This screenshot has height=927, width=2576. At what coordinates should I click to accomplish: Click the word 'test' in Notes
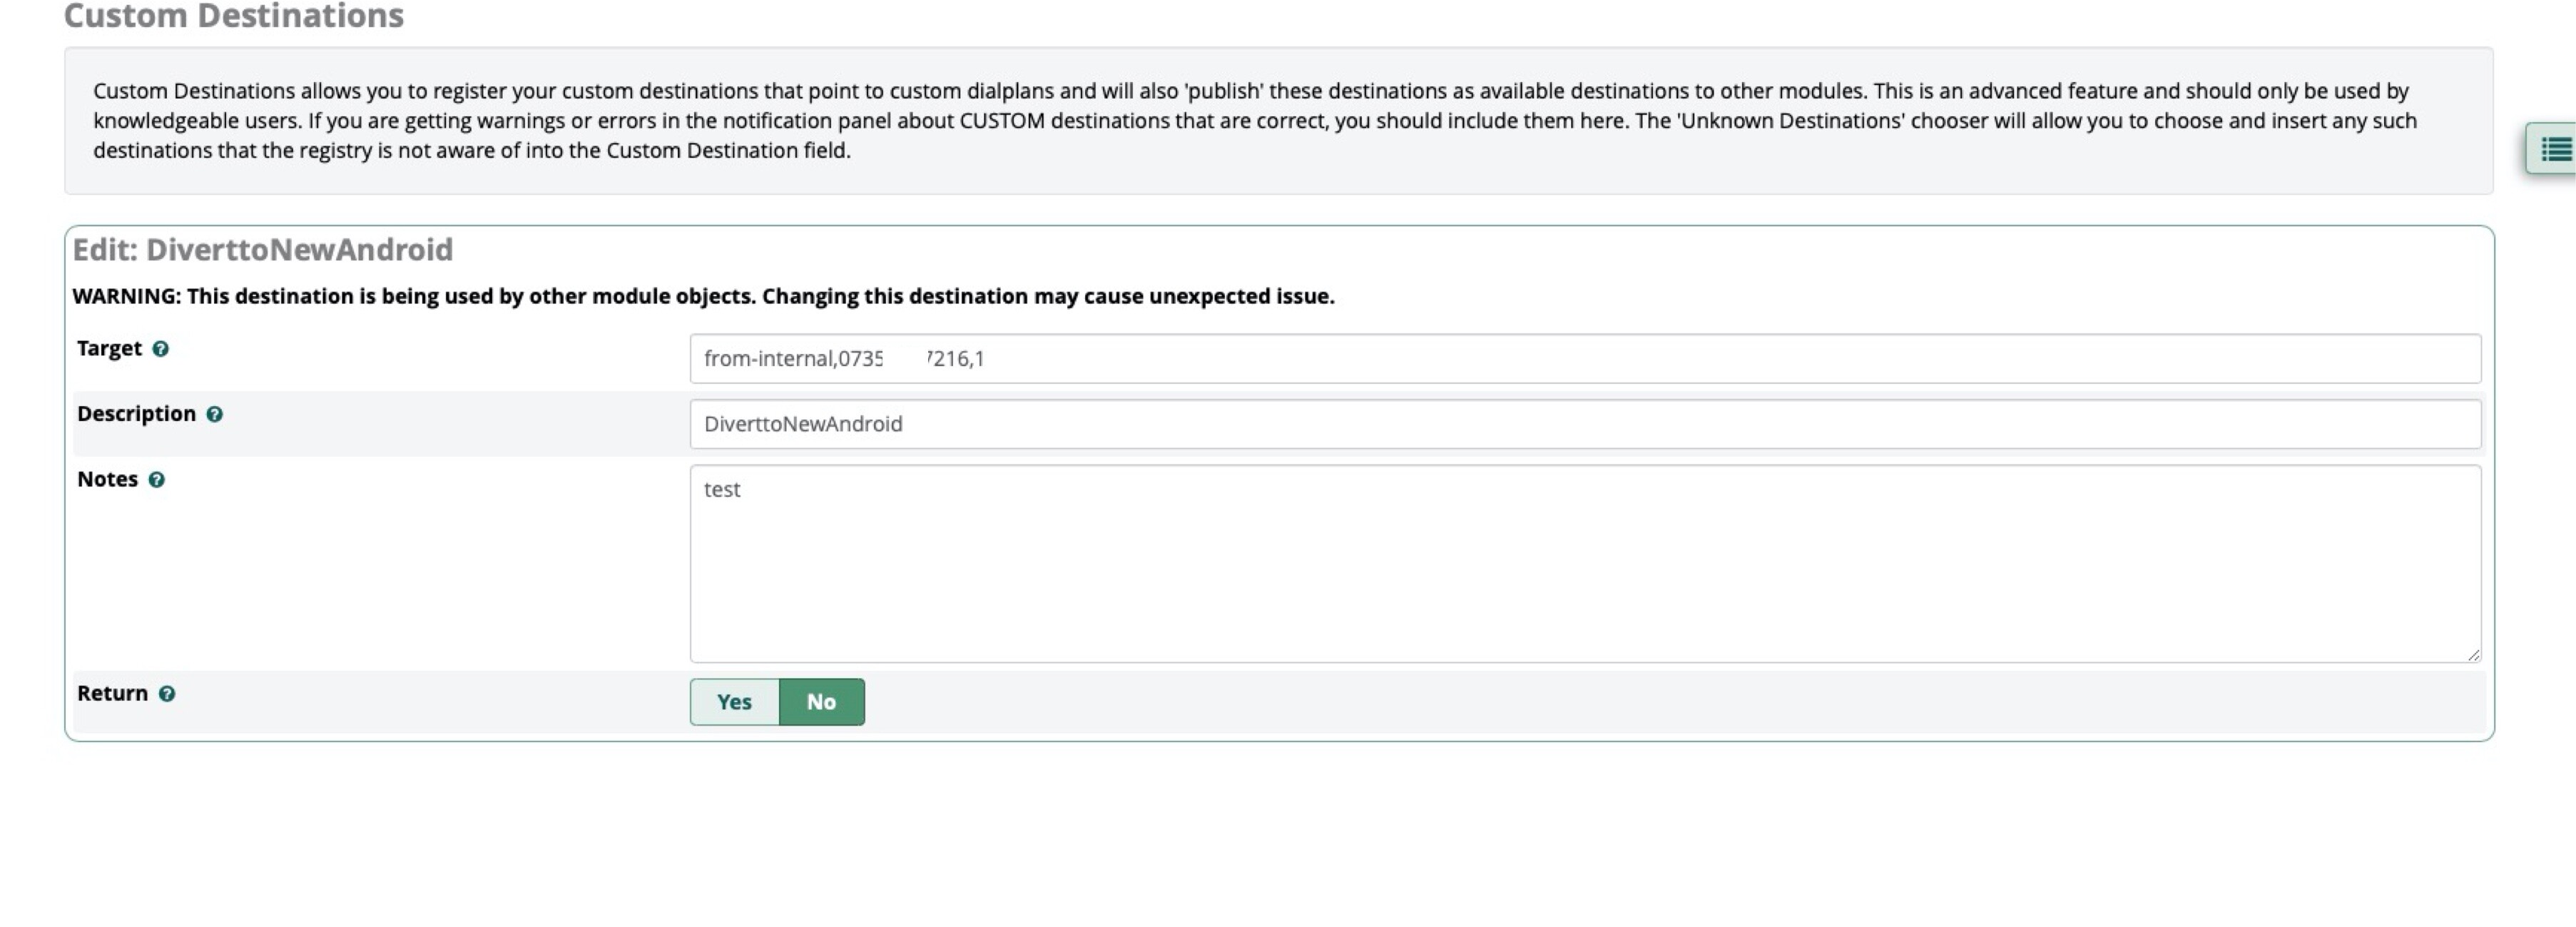pos(722,490)
